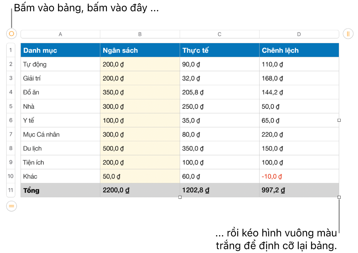Click the Ngân sách header cell
The height and width of the screenshot is (253, 358).
click(x=140, y=50)
